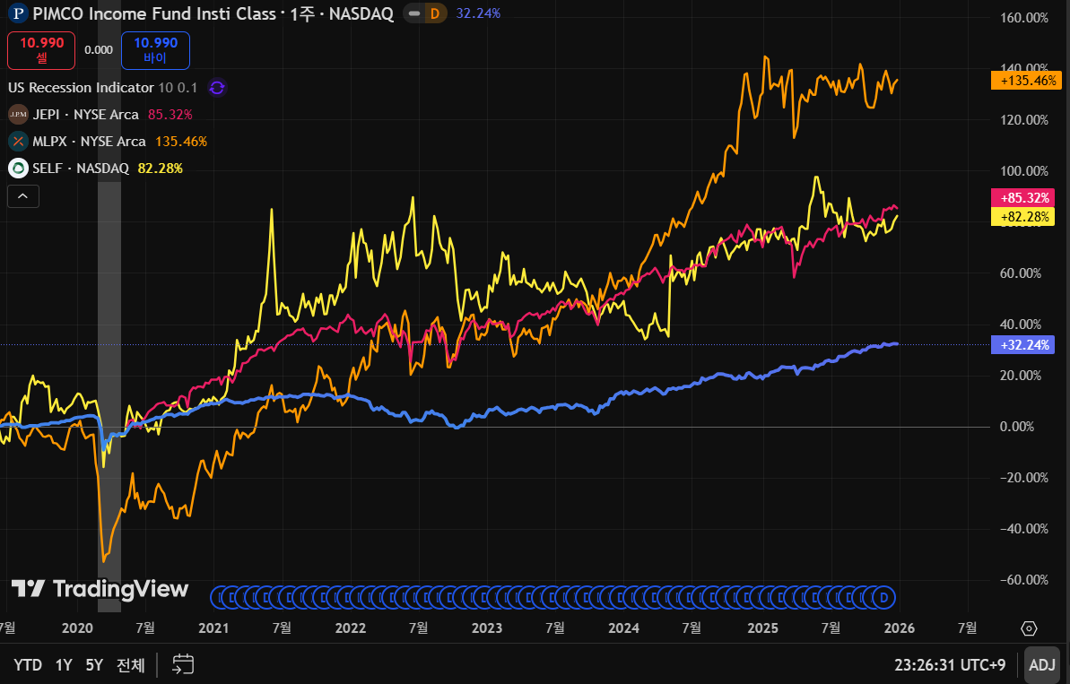
Task: Select the YTD range
Action: point(28,665)
